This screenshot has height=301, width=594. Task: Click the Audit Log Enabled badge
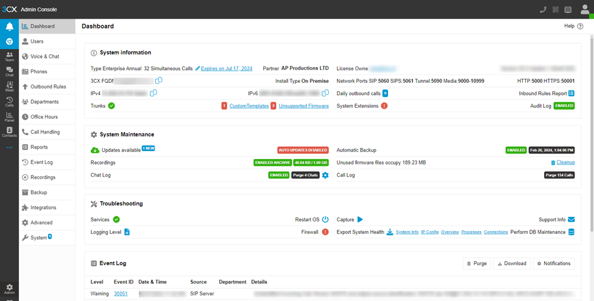(x=564, y=106)
